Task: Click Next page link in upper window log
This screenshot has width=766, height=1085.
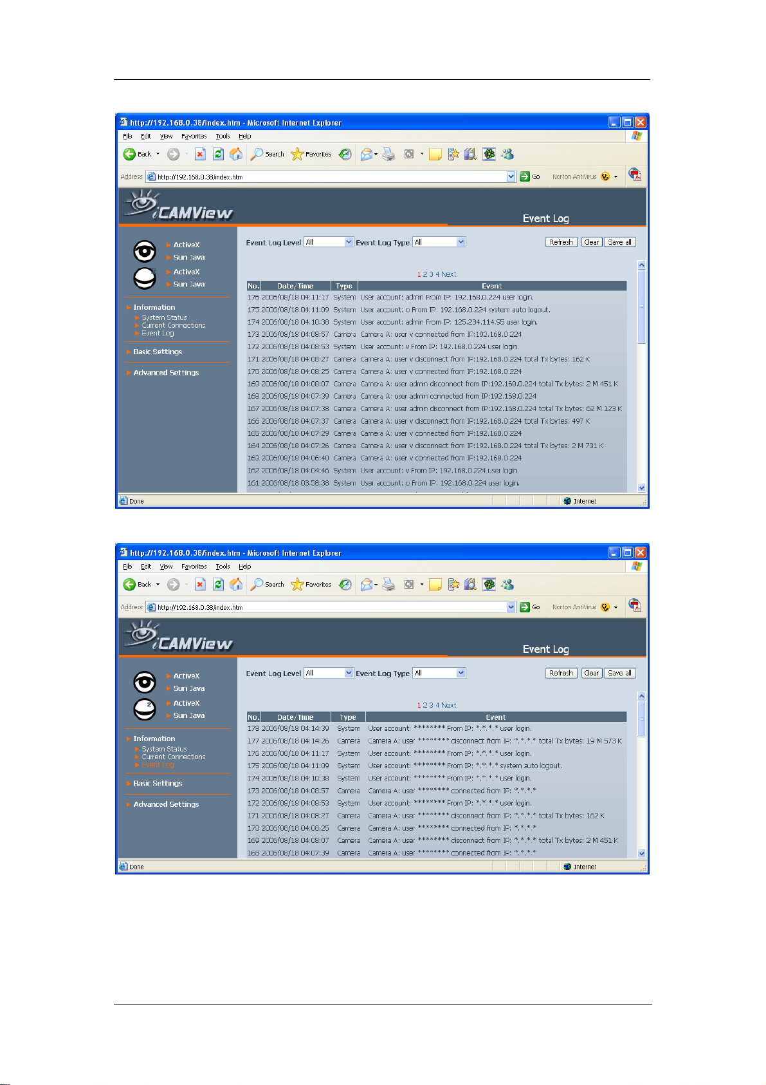Action: pyautogui.click(x=449, y=274)
